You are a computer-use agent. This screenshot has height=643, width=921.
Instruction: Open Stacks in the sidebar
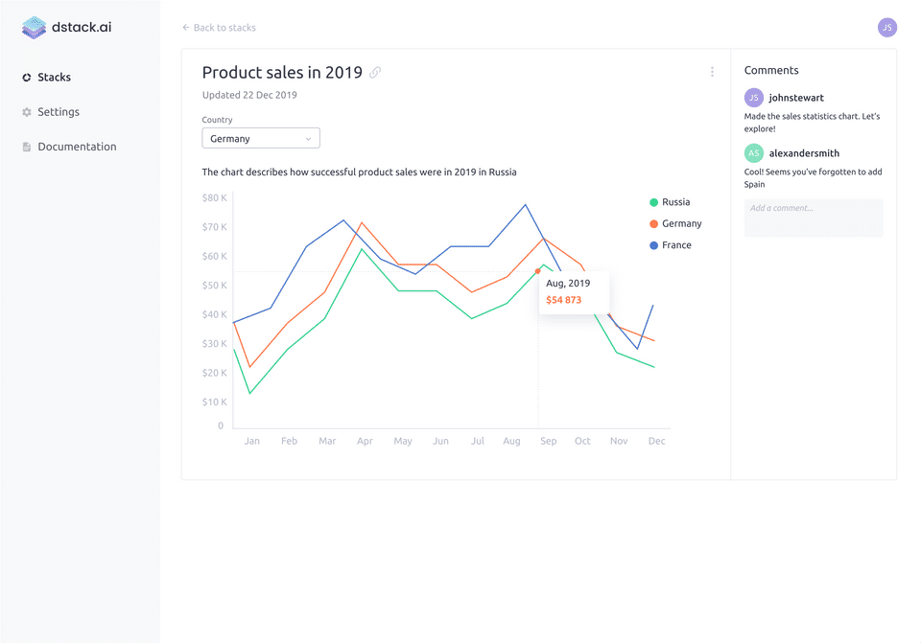[54, 78]
